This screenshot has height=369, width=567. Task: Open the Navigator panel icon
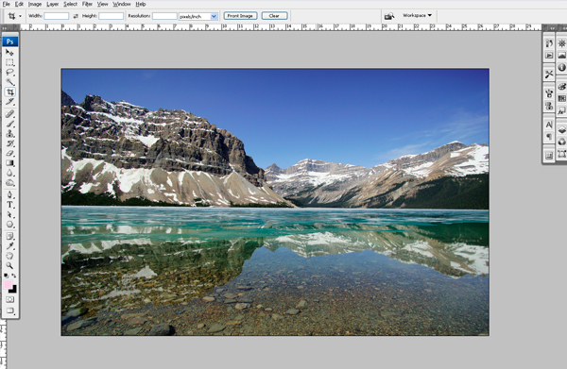pyautogui.click(x=561, y=43)
